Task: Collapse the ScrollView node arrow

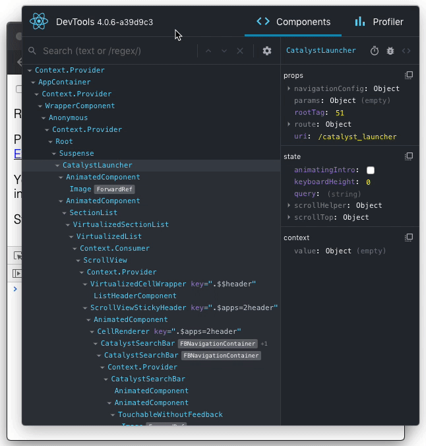Action: [78, 260]
